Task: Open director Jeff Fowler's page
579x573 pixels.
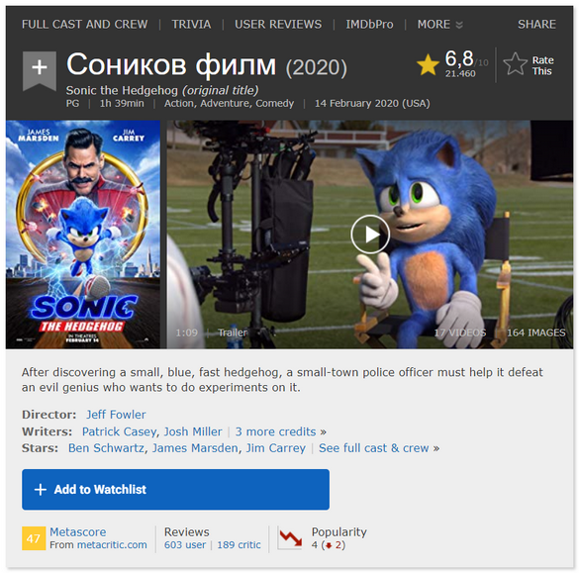Action: pyautogui.click(x=116, y=415)
